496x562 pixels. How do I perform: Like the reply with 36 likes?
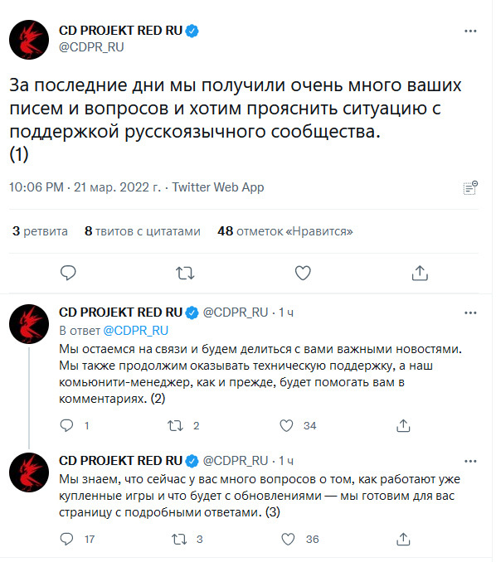[288, 539]
